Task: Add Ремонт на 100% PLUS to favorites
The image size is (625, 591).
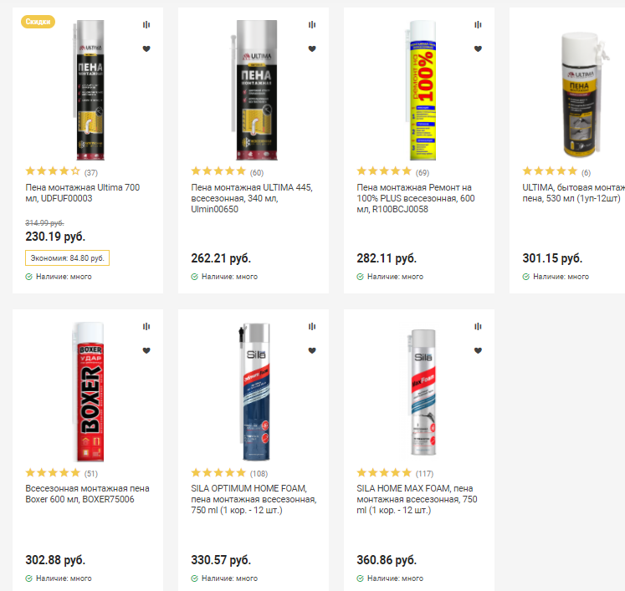Action: click(x=478, y=48)
